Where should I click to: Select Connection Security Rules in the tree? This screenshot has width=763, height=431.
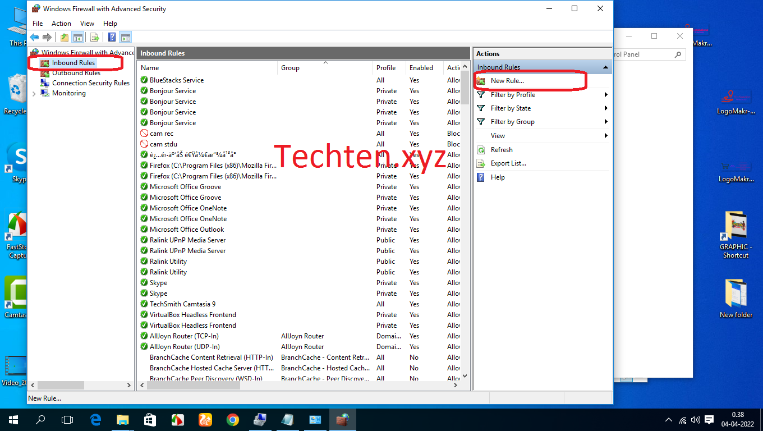point(91,83)
